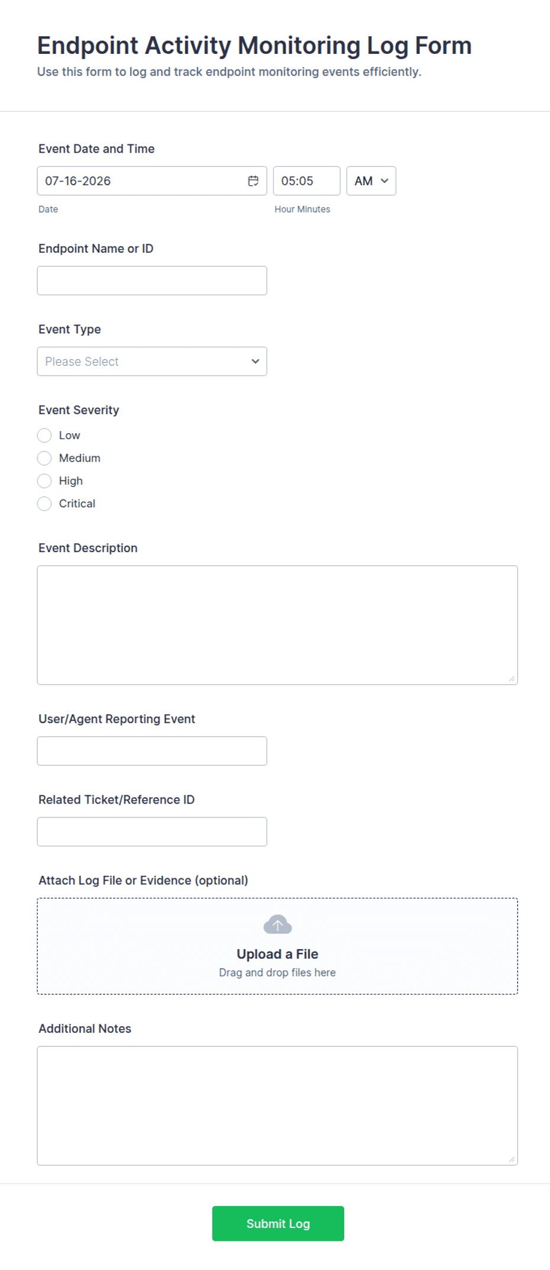
Task: Mark the event severity as Critical
Action: pos(44,504)
